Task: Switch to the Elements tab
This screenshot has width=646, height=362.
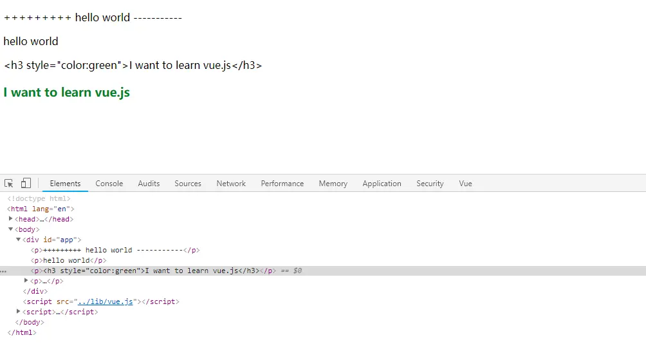Action: tap(65, 184)
